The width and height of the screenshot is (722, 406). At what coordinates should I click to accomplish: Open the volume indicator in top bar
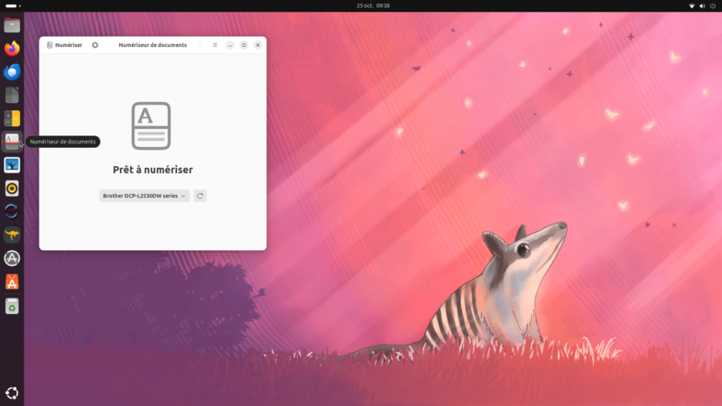tap(702, 6)
